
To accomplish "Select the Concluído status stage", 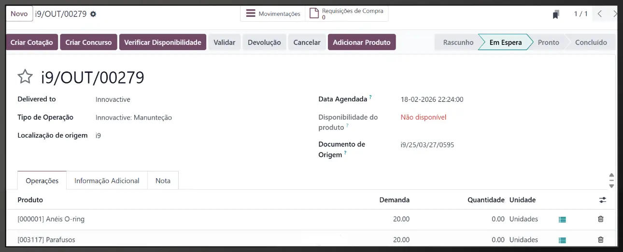I will coord(591,42).
